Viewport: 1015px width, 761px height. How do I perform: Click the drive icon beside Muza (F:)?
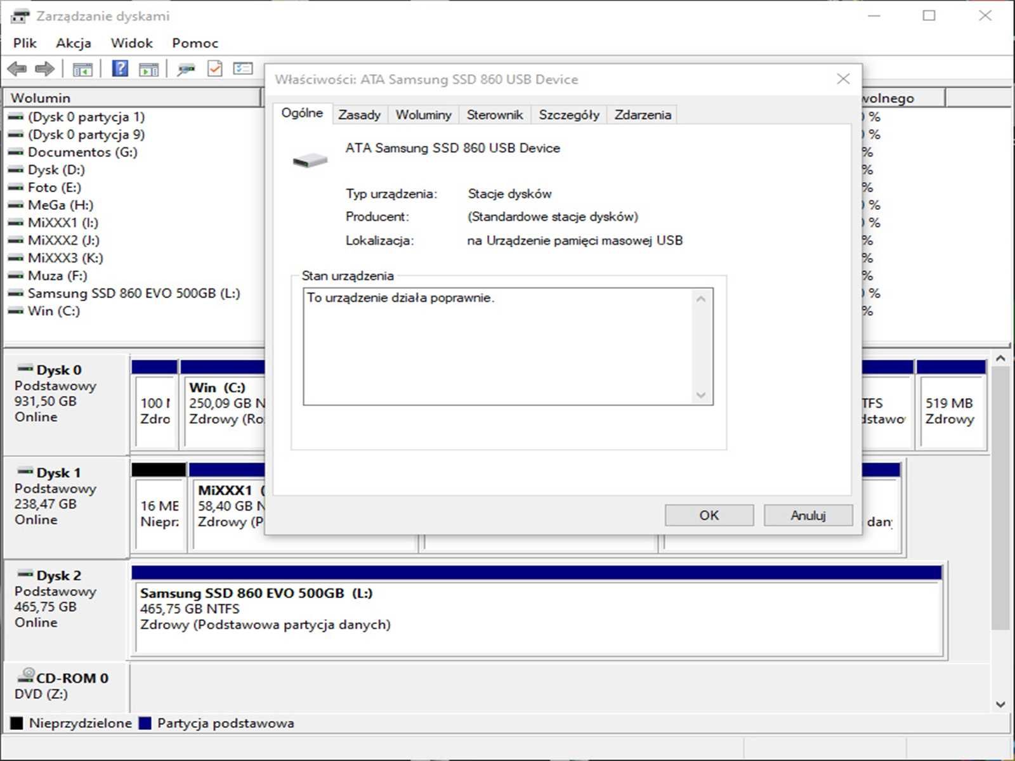click(15, 276)
